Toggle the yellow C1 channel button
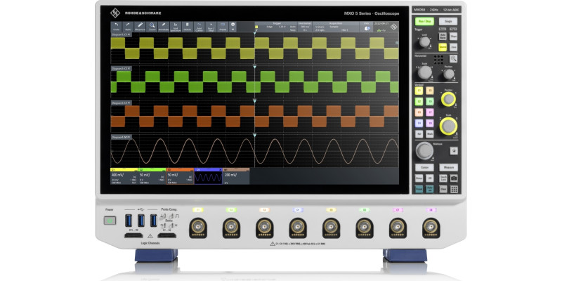This screenshot has height=281, width=562. point(419,92)
